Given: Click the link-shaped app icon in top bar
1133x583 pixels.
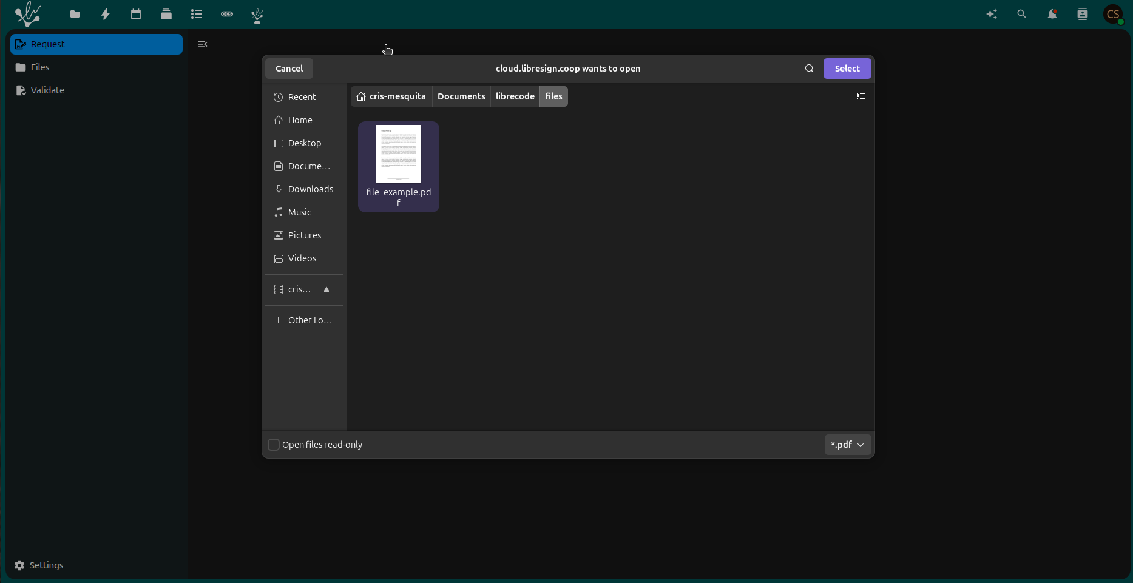Looking at the screenshot, I should [227, 14].
